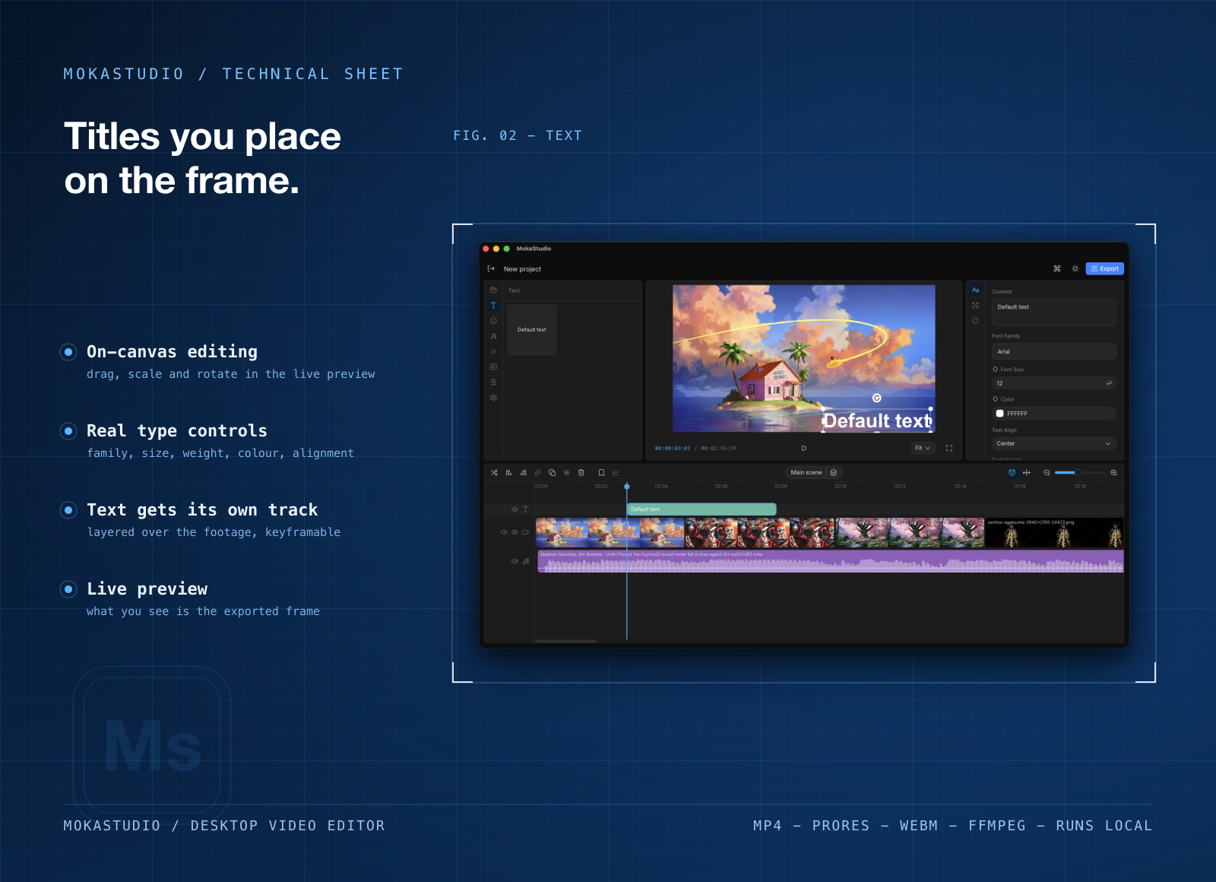Click the blue playhead marker on ruler
The height and width of the screenshot is (882, 1216).
click(627, 487)
